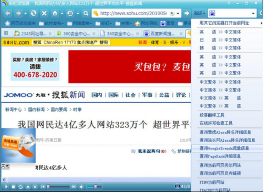Go forward to the next page

tap(18, 13)
